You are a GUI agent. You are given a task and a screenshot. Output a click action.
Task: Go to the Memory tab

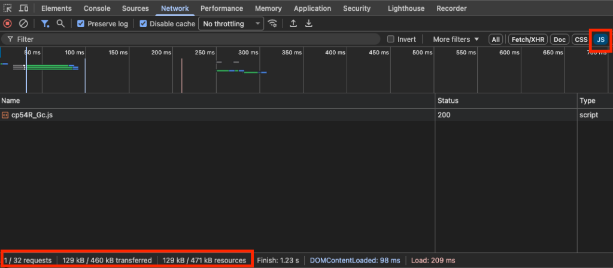[268, 8]
